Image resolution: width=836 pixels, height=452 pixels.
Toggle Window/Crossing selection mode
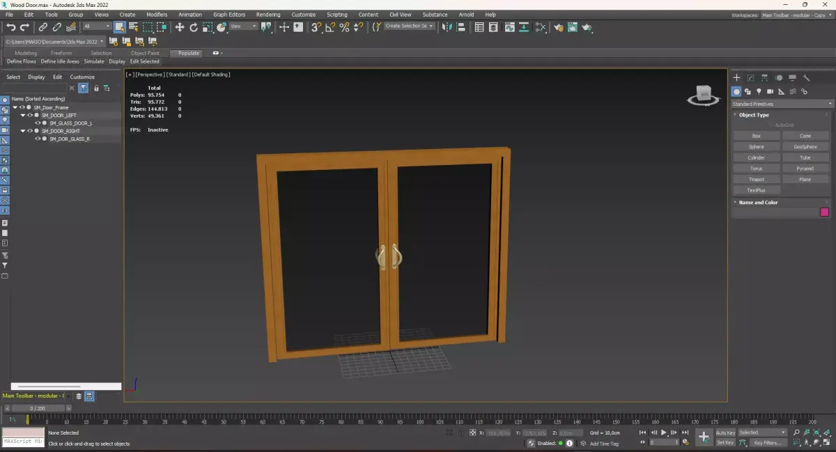click(x=162, y=27)
